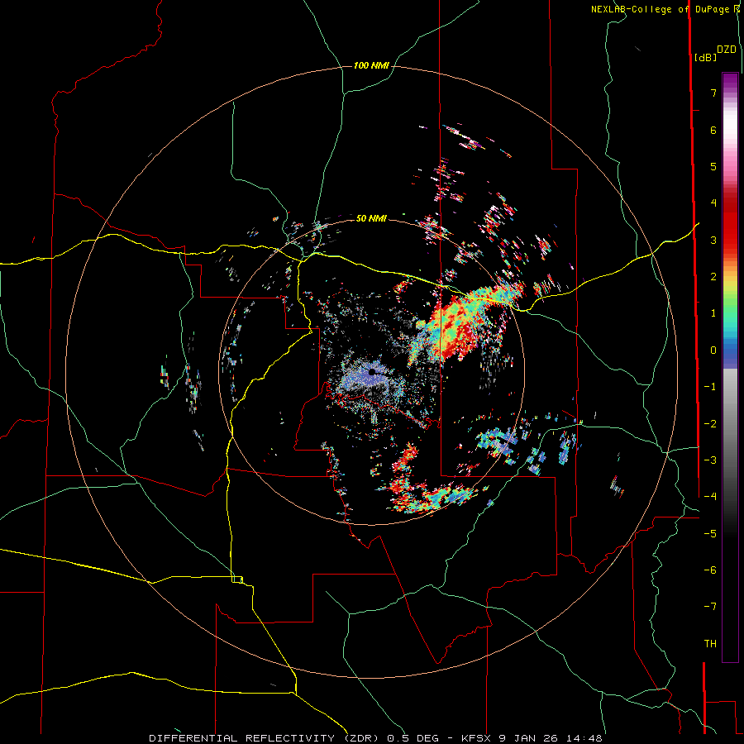Click the scale value -6 on the legend
744x744 pixels.
pyautogui.click(x=710, y=570)
